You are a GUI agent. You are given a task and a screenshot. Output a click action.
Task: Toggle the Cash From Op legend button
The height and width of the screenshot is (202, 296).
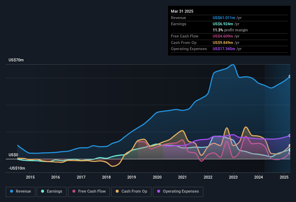(131, 192)
